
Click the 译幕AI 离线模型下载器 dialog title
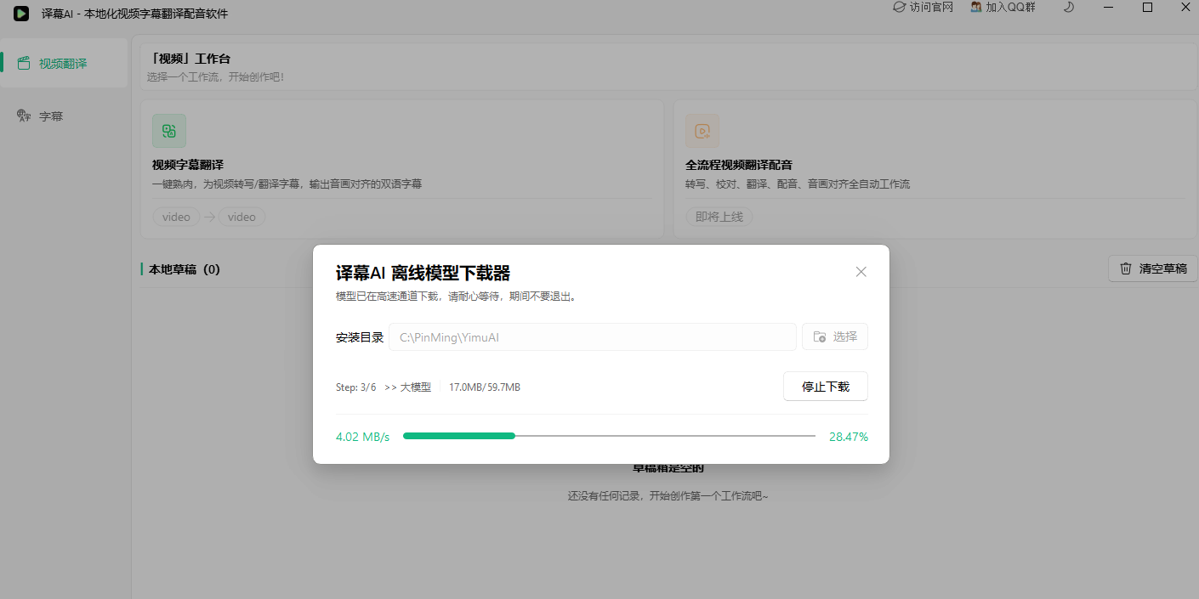click(x=423, y=273)
